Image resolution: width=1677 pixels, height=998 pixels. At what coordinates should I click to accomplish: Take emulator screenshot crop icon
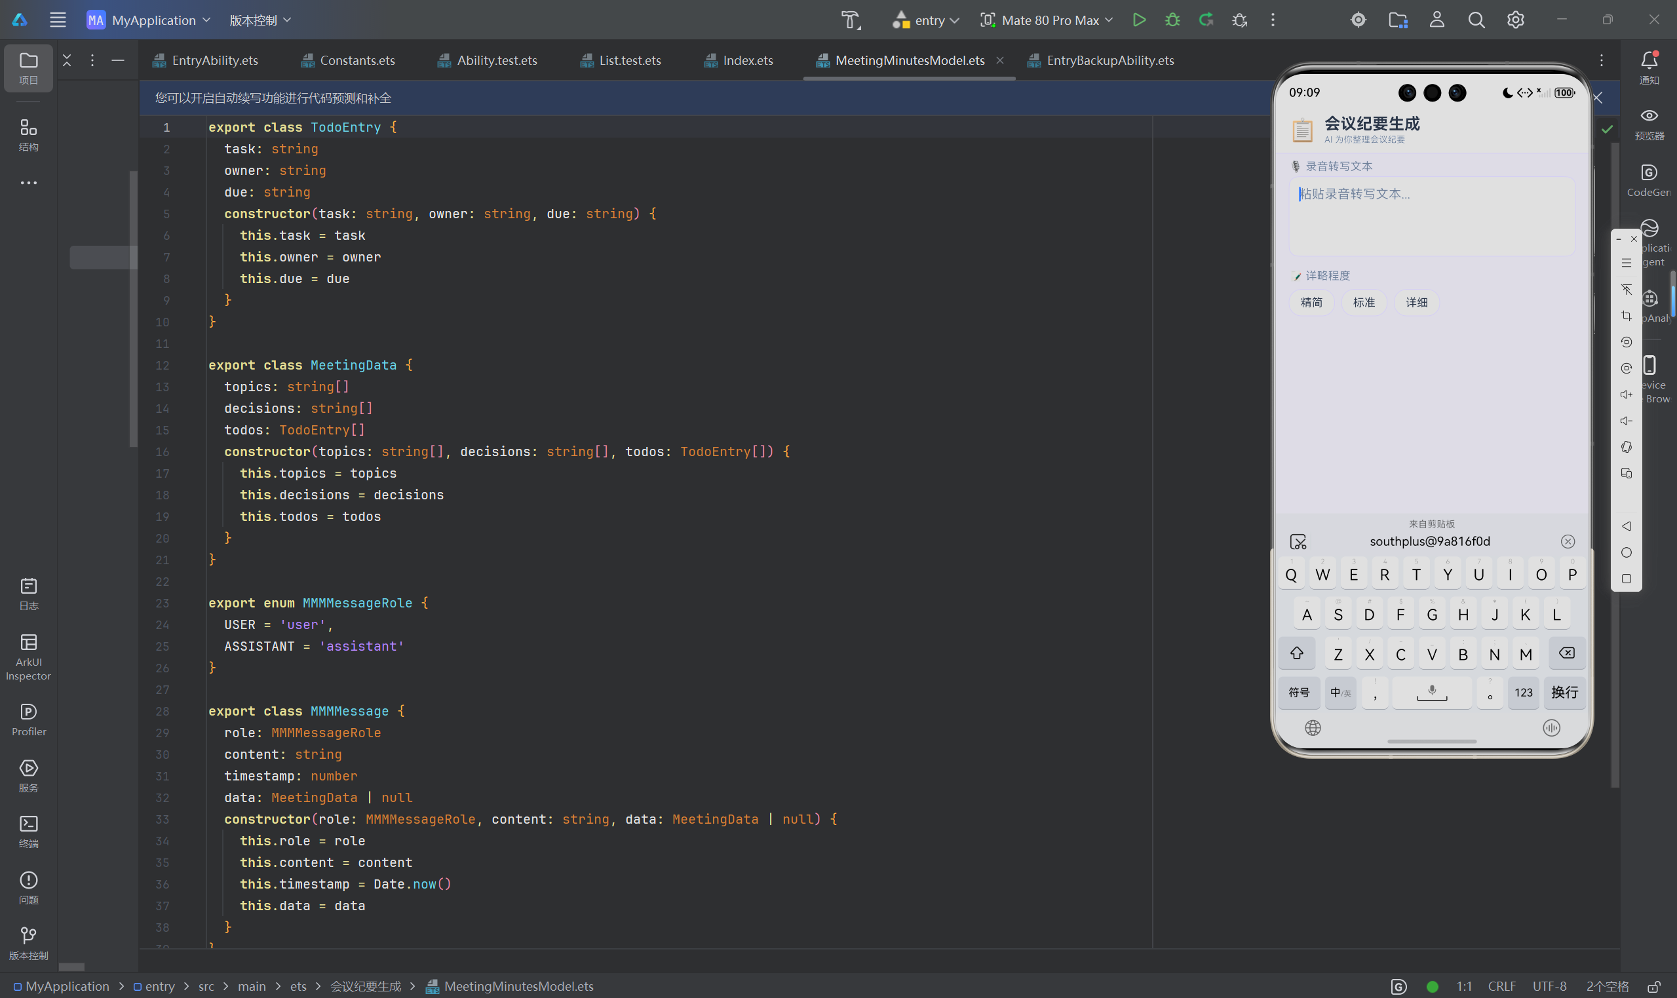point(1626,316)
